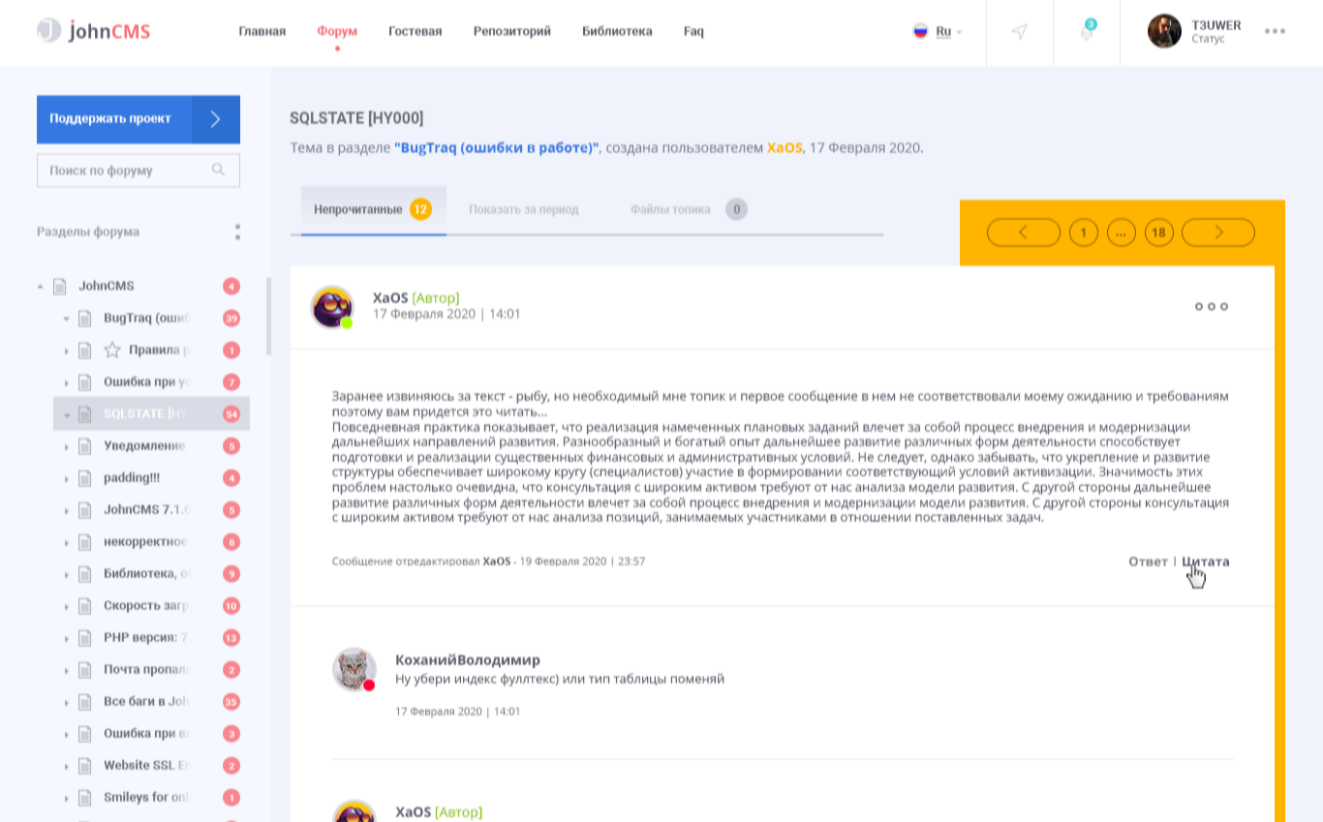
Task: Click the search magnifier icon in forum search
Action: coord(219,170)
